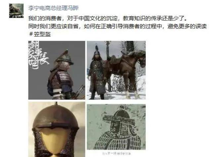This screenshot has width=212, height=157.
Task: Click the soldier's face in the rubbing
Action: coord(115,127)
